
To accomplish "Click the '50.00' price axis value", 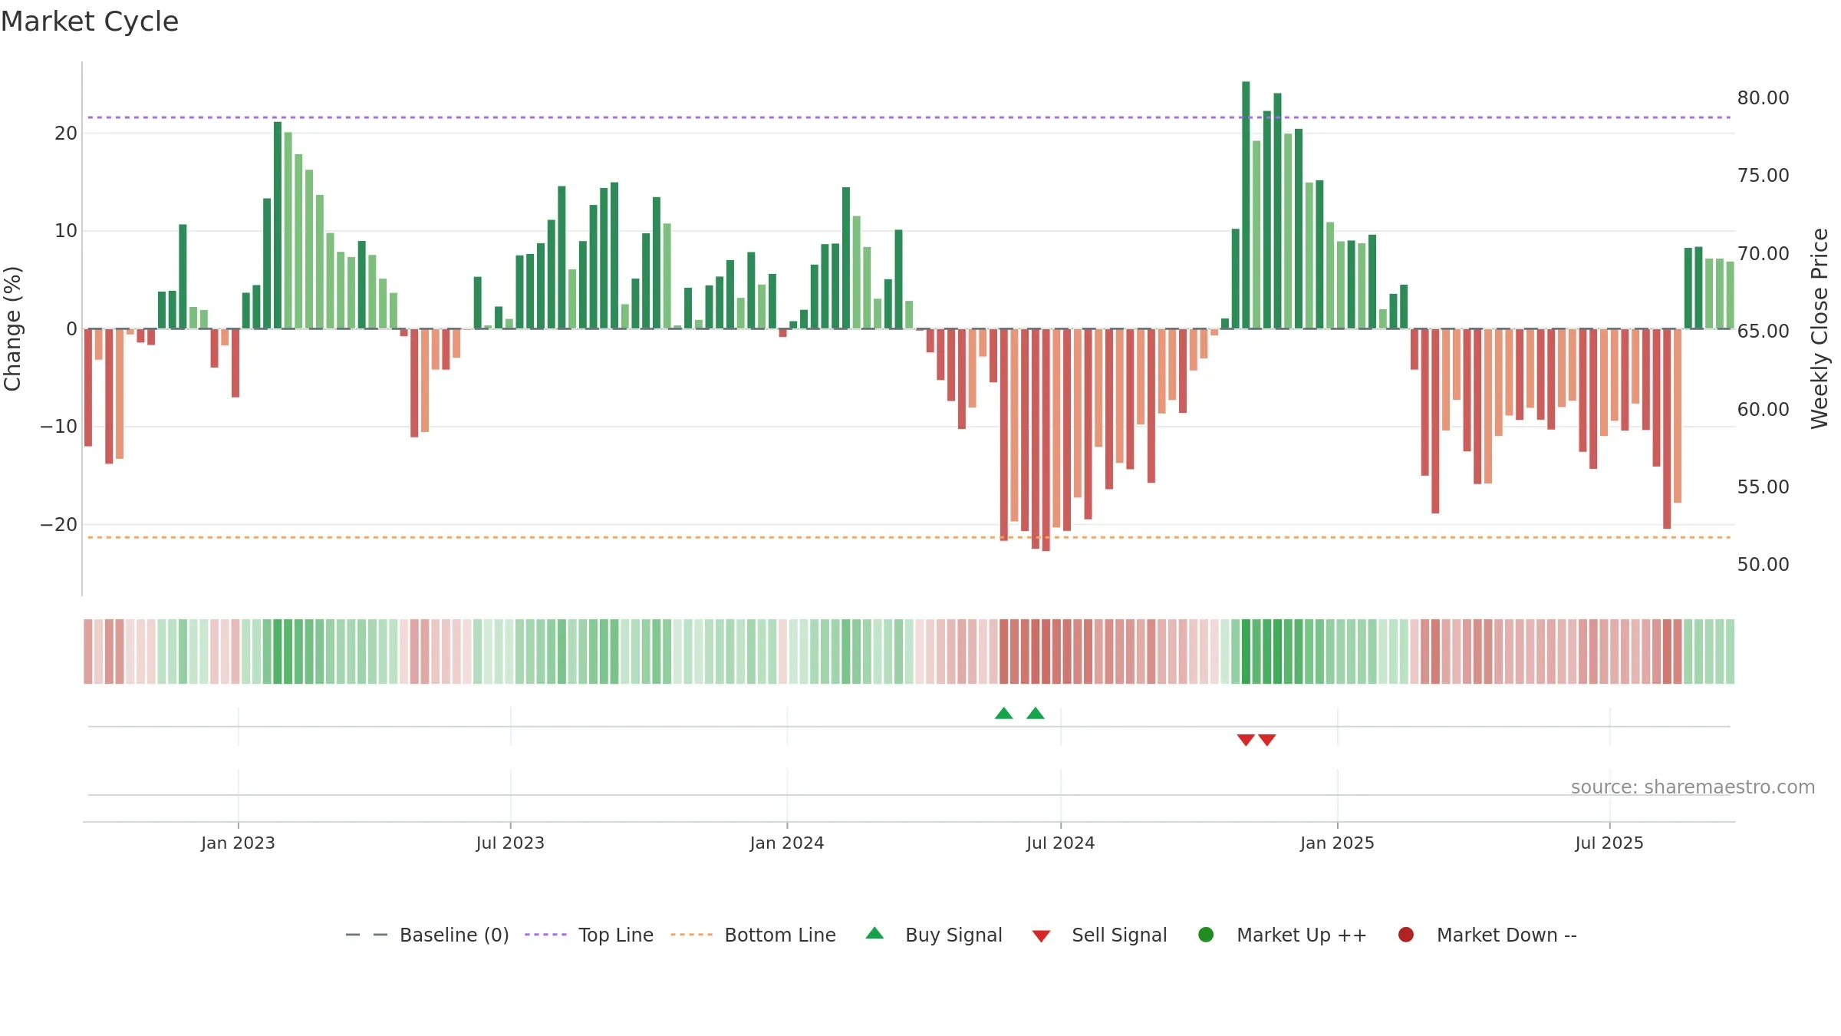I will tap(1763, 565).
